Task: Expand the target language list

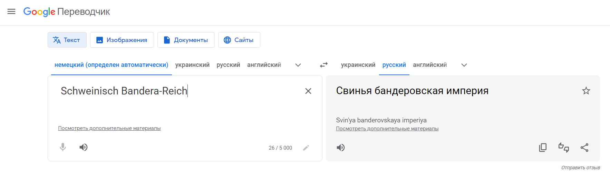Action: click(464, 65)
